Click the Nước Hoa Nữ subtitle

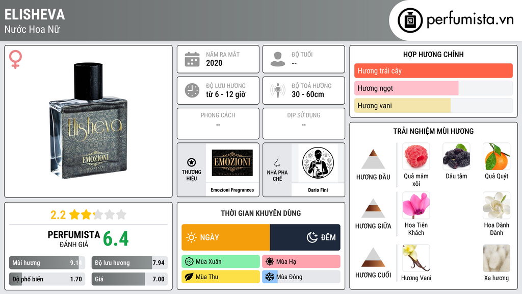pyautogui.click(x=32, y=29)
